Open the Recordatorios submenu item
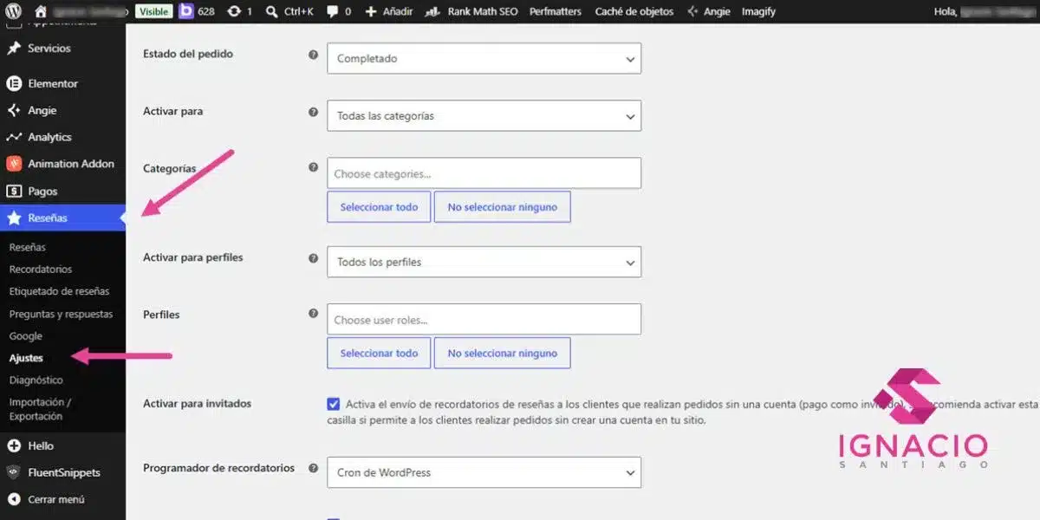The image size is (1040, 520). click(x=41, y=270)
